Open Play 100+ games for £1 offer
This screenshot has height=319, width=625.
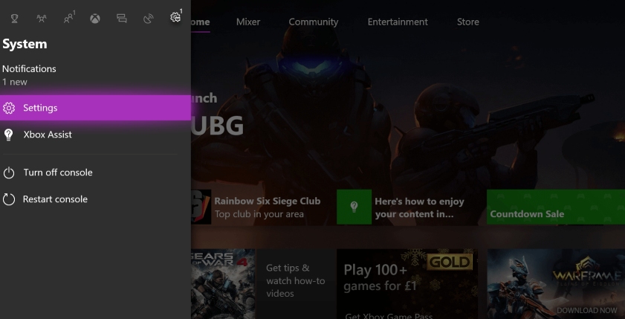coord(407,284)
